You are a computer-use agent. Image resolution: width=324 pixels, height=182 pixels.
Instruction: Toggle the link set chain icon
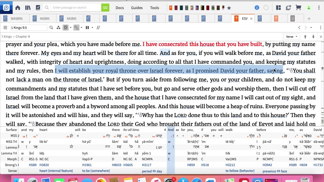tap(76, 28)
